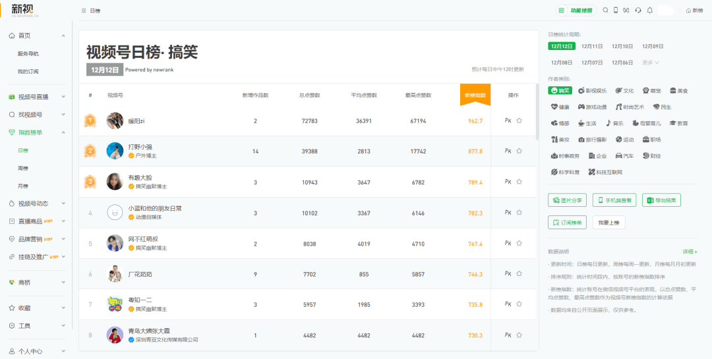Expand the 视频号直播 sidebar menu
712x359 pixels.
(37, 97)
